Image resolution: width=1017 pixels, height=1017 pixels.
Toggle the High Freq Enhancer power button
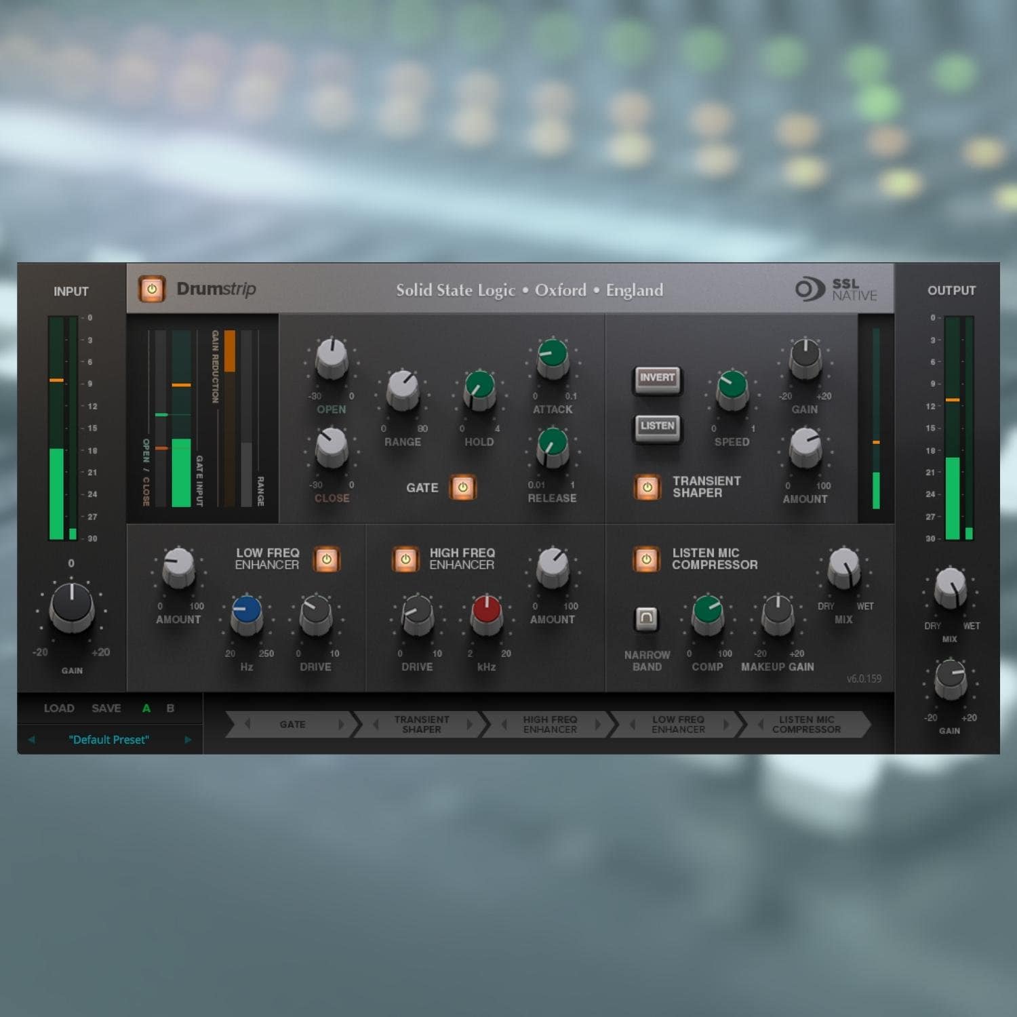pyautogui.click(x=405, y=559)
